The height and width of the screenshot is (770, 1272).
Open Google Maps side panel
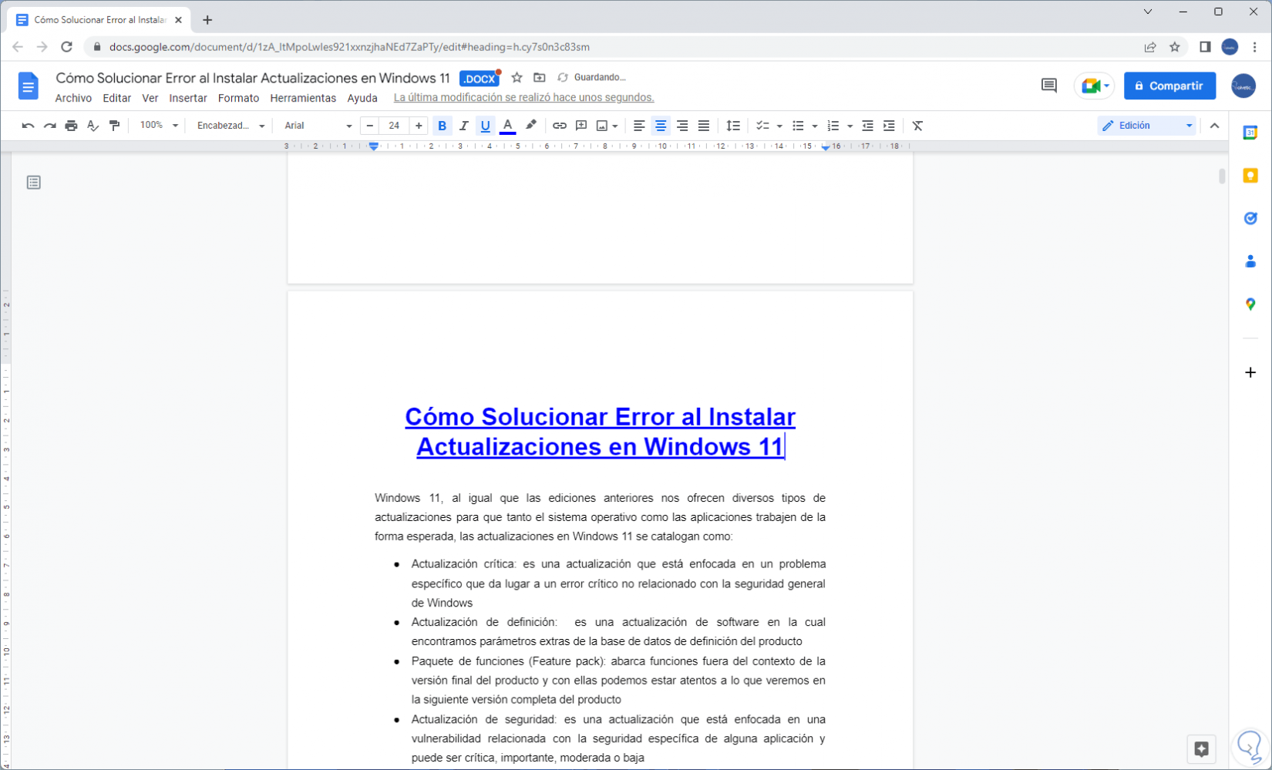pos(1250,304)
